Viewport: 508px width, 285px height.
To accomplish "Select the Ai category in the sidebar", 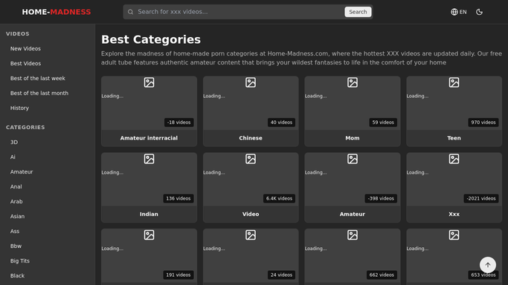I will tap(13, 157).
